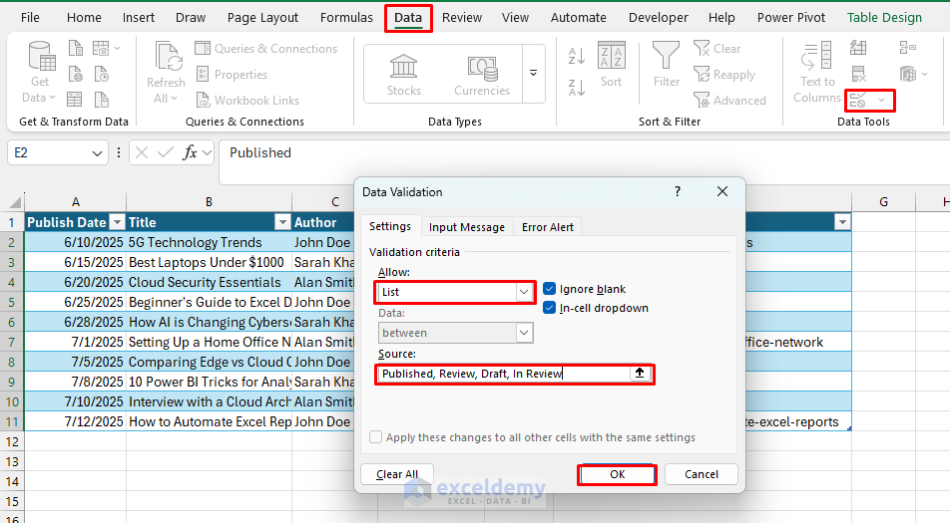Image resolution: width=950 pixels, height=523 pixels.
Task: Click the Flash Fill icon
Action: pos(858,47)
